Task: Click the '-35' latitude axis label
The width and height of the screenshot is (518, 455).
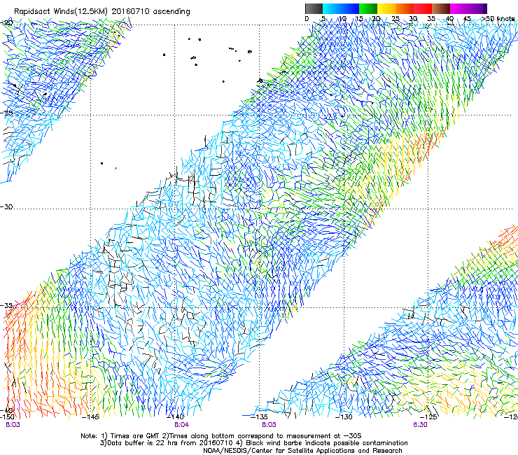Action: [6, 305]
